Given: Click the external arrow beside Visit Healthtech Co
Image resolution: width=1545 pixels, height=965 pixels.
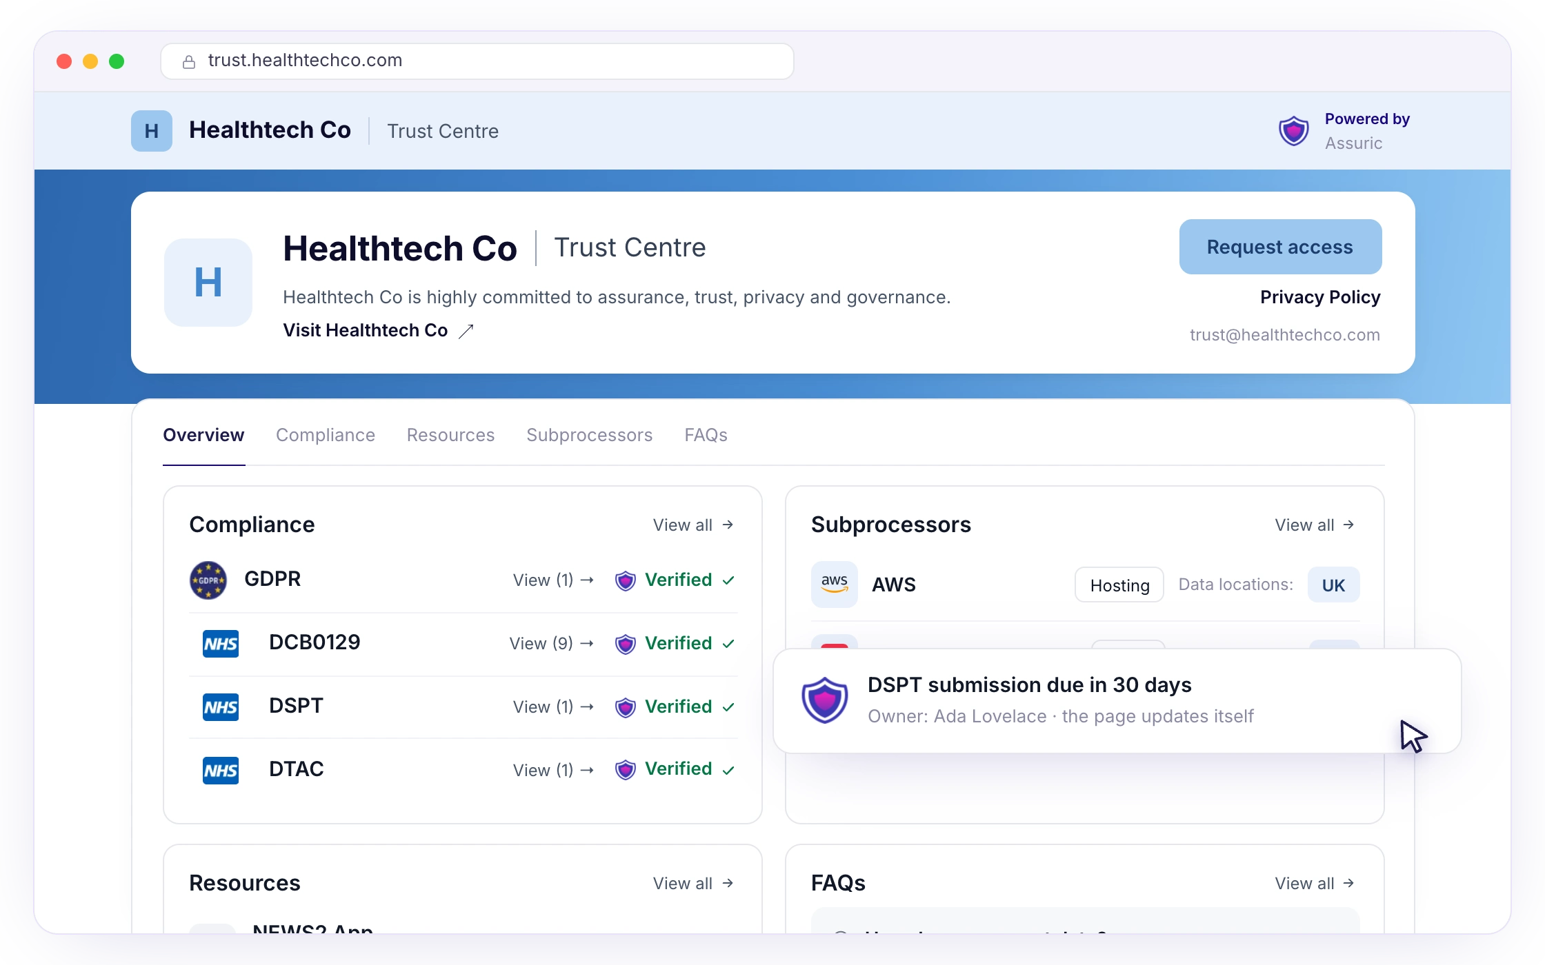Looking at the screenshot, I should (466, 331).
